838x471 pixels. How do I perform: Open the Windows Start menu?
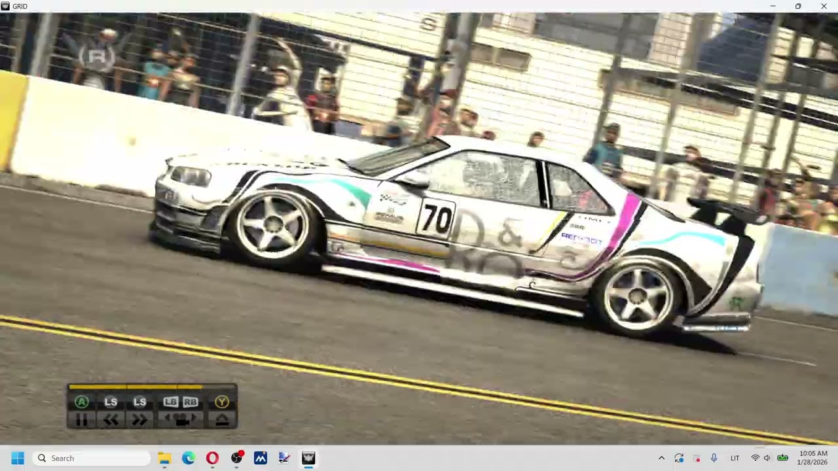pos(18,458)
